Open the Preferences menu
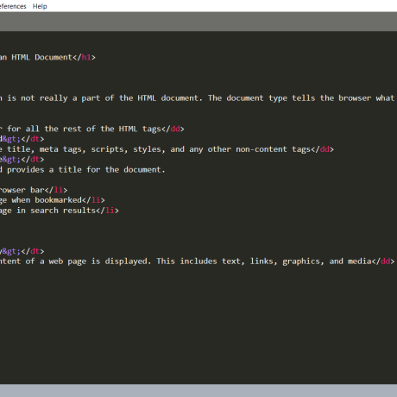 pos(13,6)
